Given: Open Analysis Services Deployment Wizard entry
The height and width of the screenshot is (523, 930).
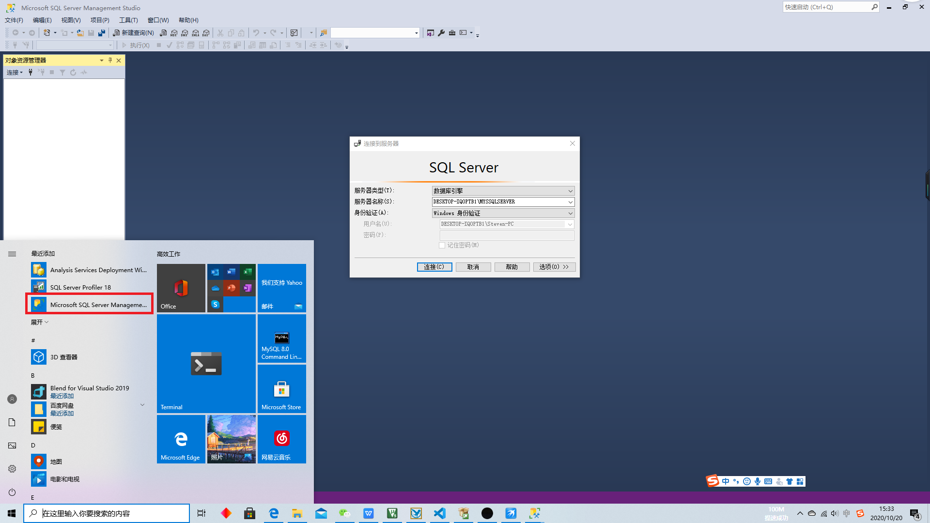Looking at the screenshot, I should 89,270.
